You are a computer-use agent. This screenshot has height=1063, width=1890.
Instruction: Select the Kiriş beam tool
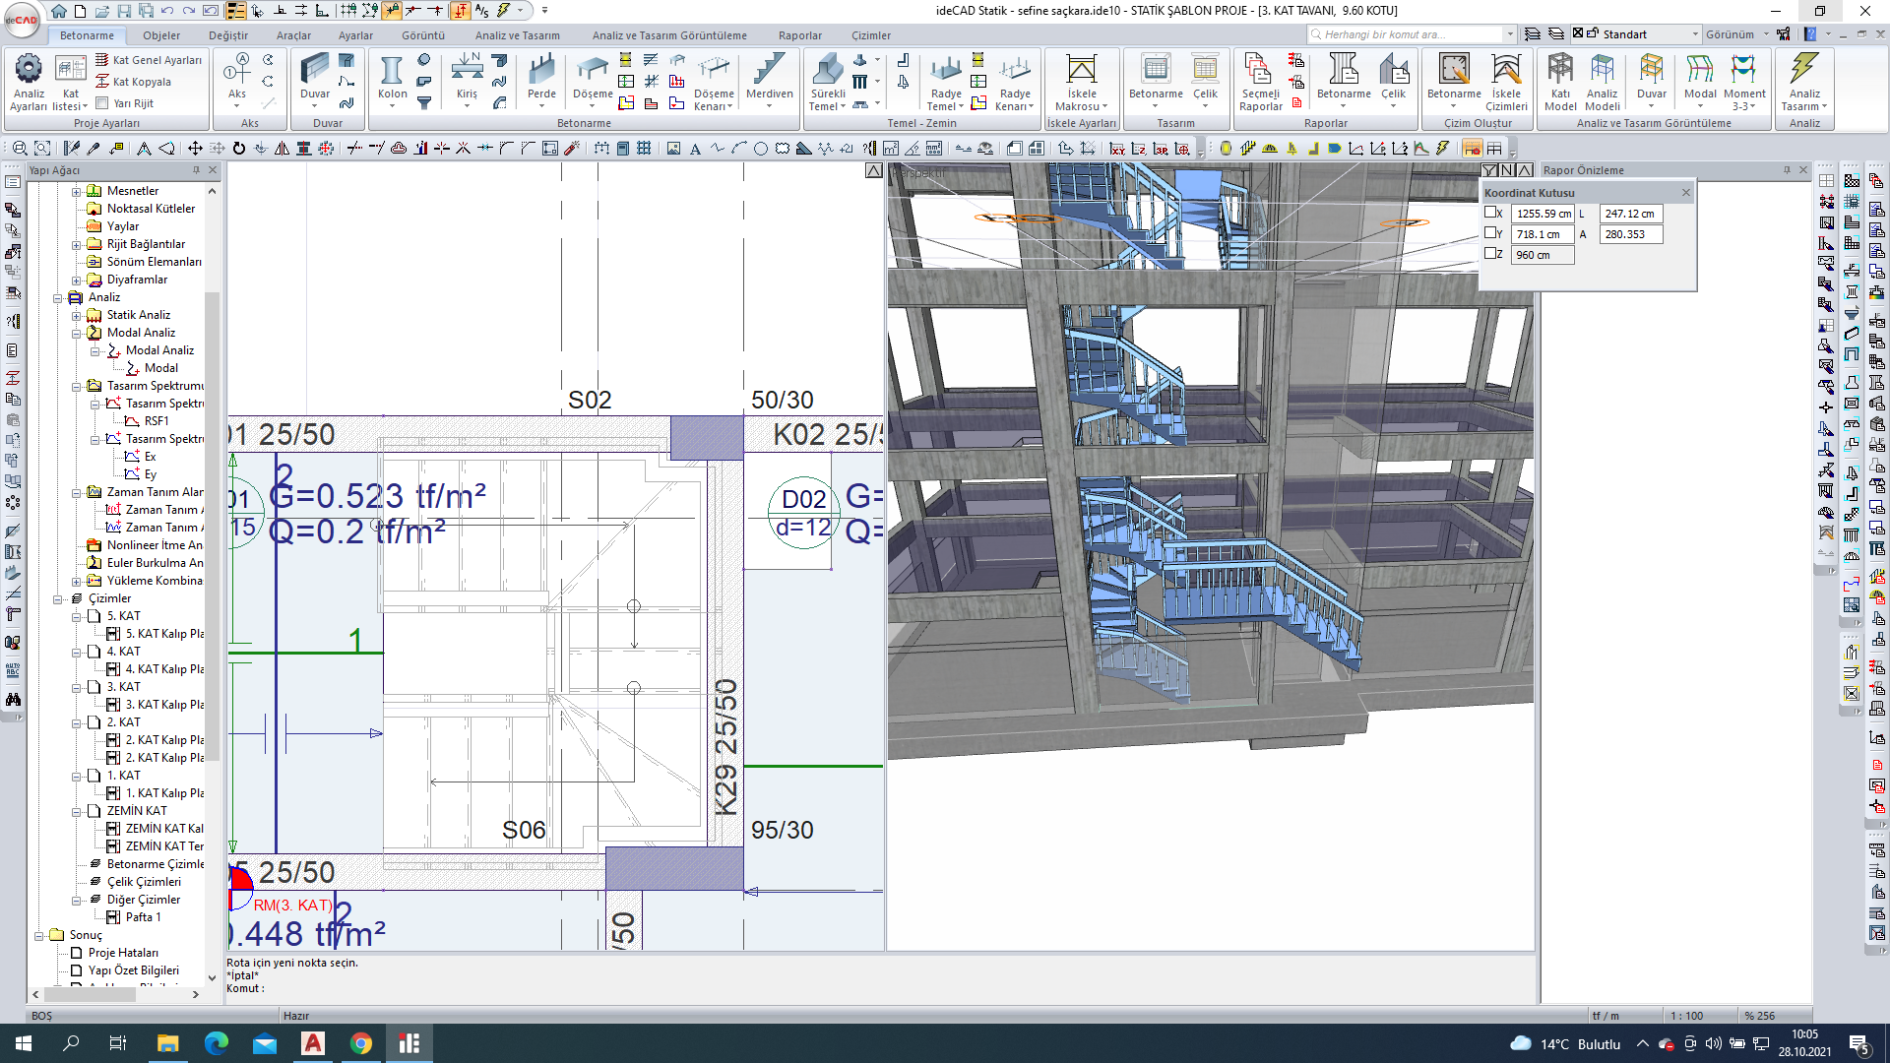pyautogui.click(x=467, y=82)
